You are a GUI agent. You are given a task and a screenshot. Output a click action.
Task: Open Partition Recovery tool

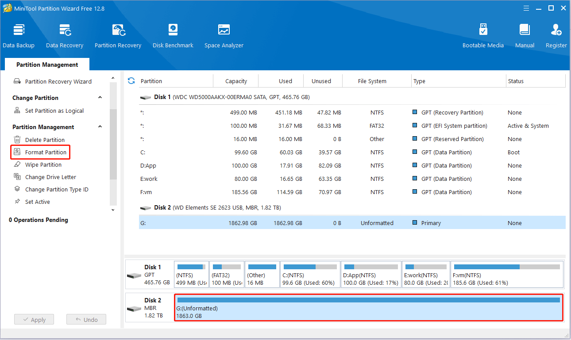coord(118,36)
